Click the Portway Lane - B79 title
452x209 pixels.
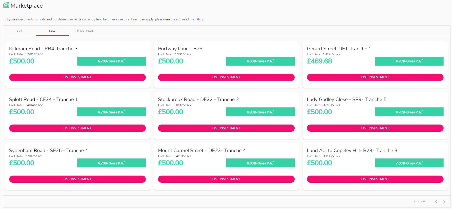tap(180, 49)
